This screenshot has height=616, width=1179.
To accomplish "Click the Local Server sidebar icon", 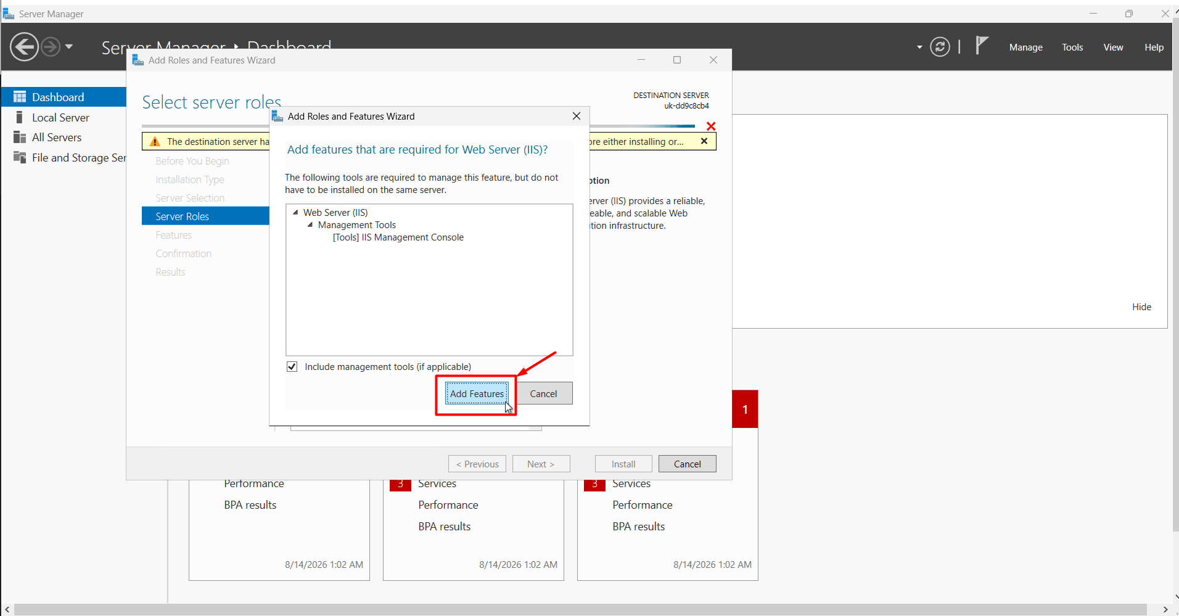I will 19,117.
